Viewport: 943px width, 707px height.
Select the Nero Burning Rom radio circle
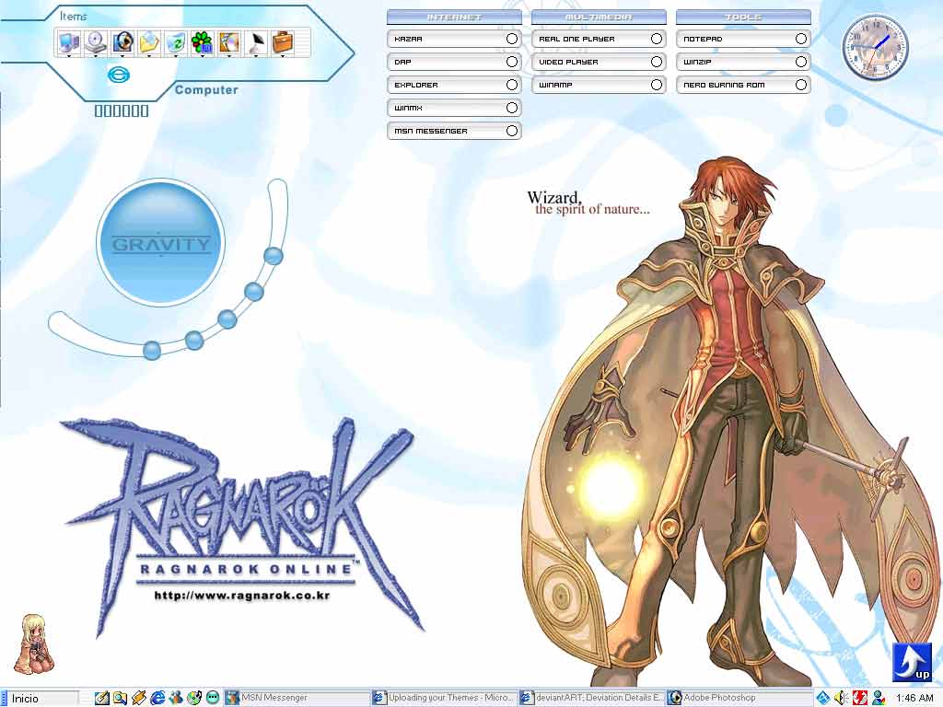(x=800, y=85)
